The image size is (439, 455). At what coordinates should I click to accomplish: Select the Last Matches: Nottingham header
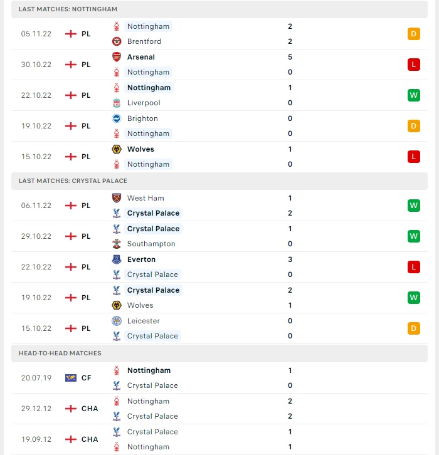[x=219, y=9]
